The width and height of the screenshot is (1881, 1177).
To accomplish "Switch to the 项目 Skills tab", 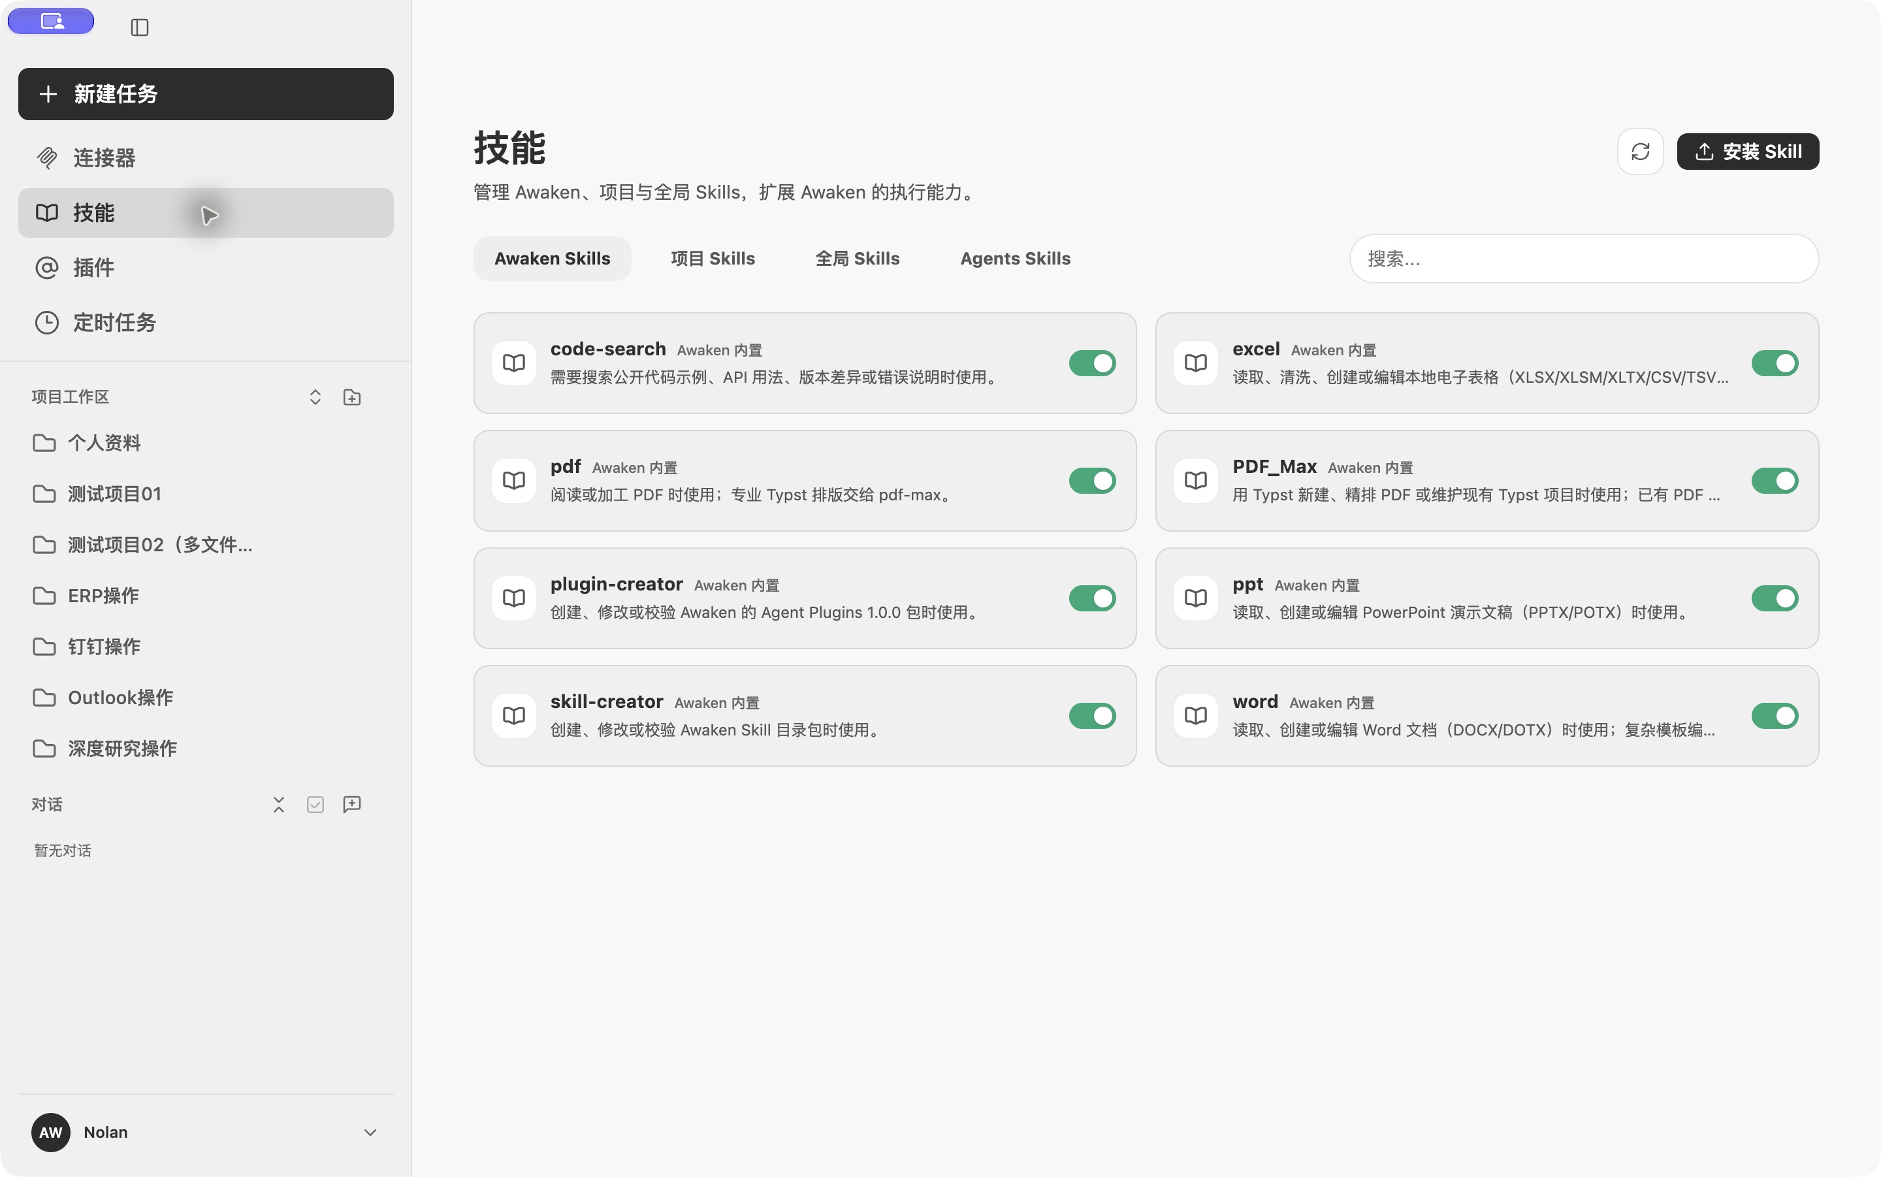I will 713,259.
